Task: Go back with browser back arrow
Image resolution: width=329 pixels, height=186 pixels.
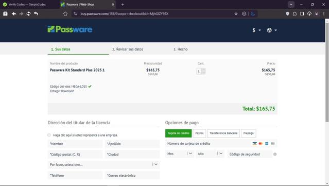Action: (x=14, y=13)
